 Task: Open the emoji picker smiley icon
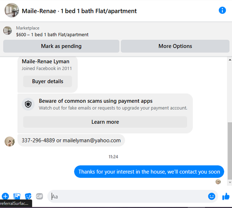(212, 196)
